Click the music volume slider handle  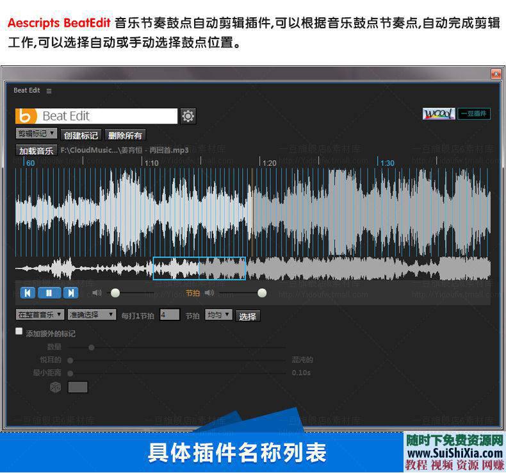point(115,293)
